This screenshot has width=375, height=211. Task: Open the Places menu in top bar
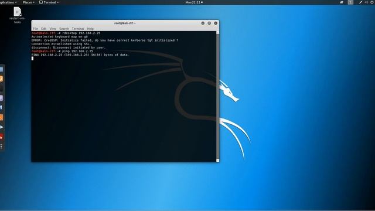coord(29,2)
